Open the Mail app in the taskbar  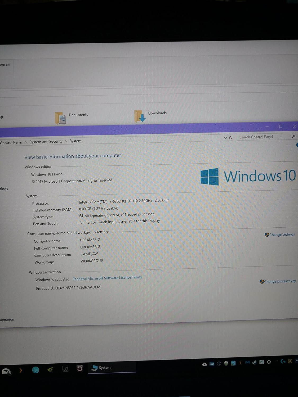point(6,371)
